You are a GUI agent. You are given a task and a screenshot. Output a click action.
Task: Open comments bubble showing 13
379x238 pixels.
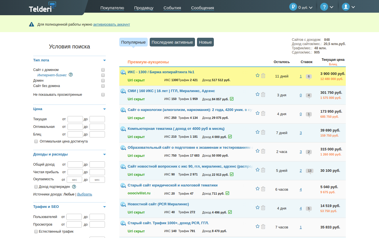(310, 171)
